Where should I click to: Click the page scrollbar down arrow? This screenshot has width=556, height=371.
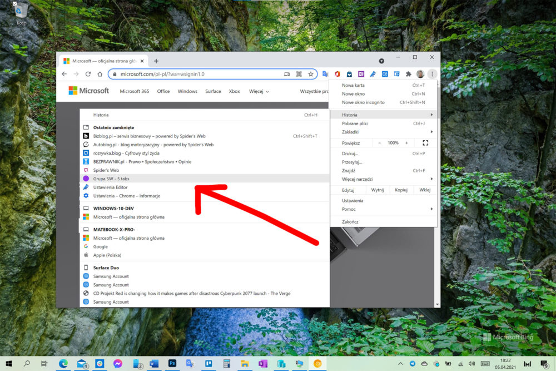click(437, 304)
